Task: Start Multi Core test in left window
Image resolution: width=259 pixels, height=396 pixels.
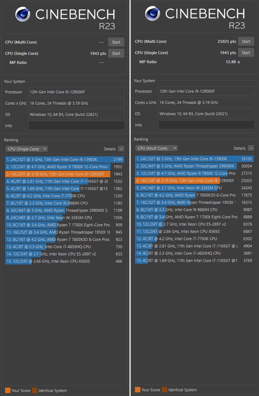Action: (116, 42)
